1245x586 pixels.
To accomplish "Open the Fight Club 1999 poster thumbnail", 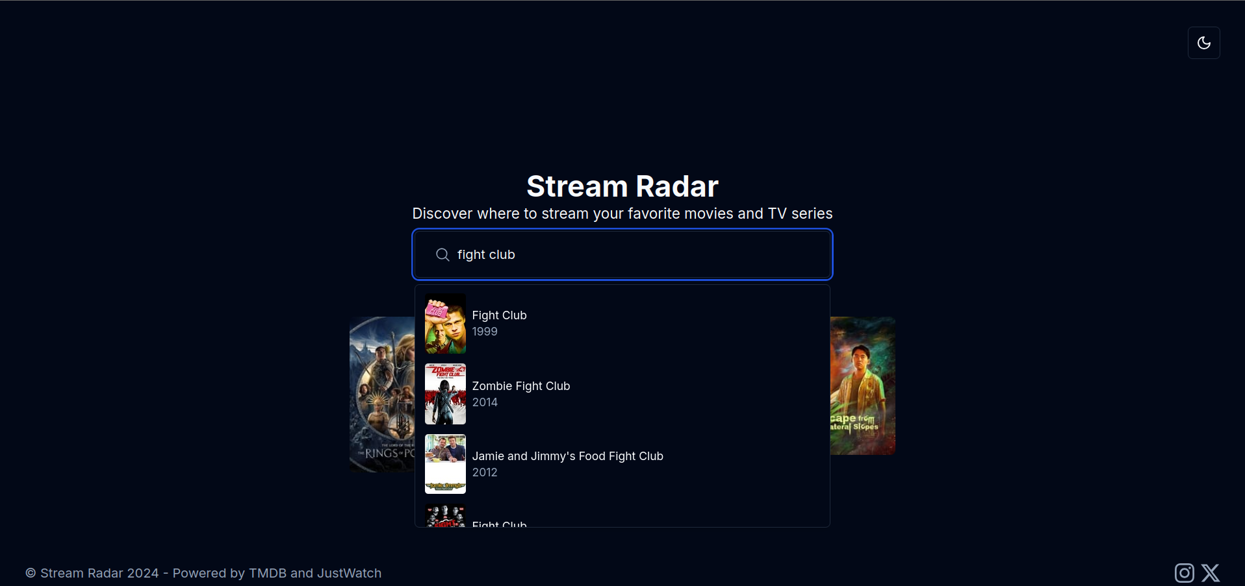I will (x=445, y=323).
